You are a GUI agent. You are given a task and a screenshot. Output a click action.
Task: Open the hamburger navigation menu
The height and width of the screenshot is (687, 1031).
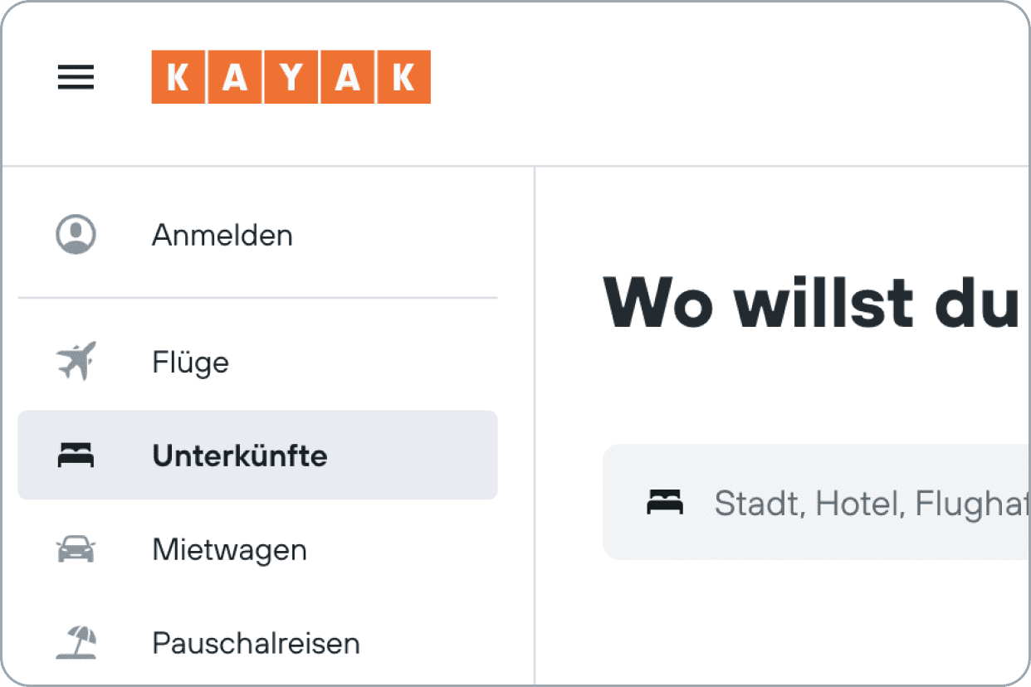coord(76,77)
